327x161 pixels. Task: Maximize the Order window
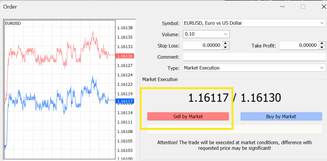[x=303, y=7]
